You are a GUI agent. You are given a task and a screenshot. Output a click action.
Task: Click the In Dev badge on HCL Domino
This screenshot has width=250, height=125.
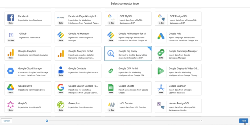111,110
